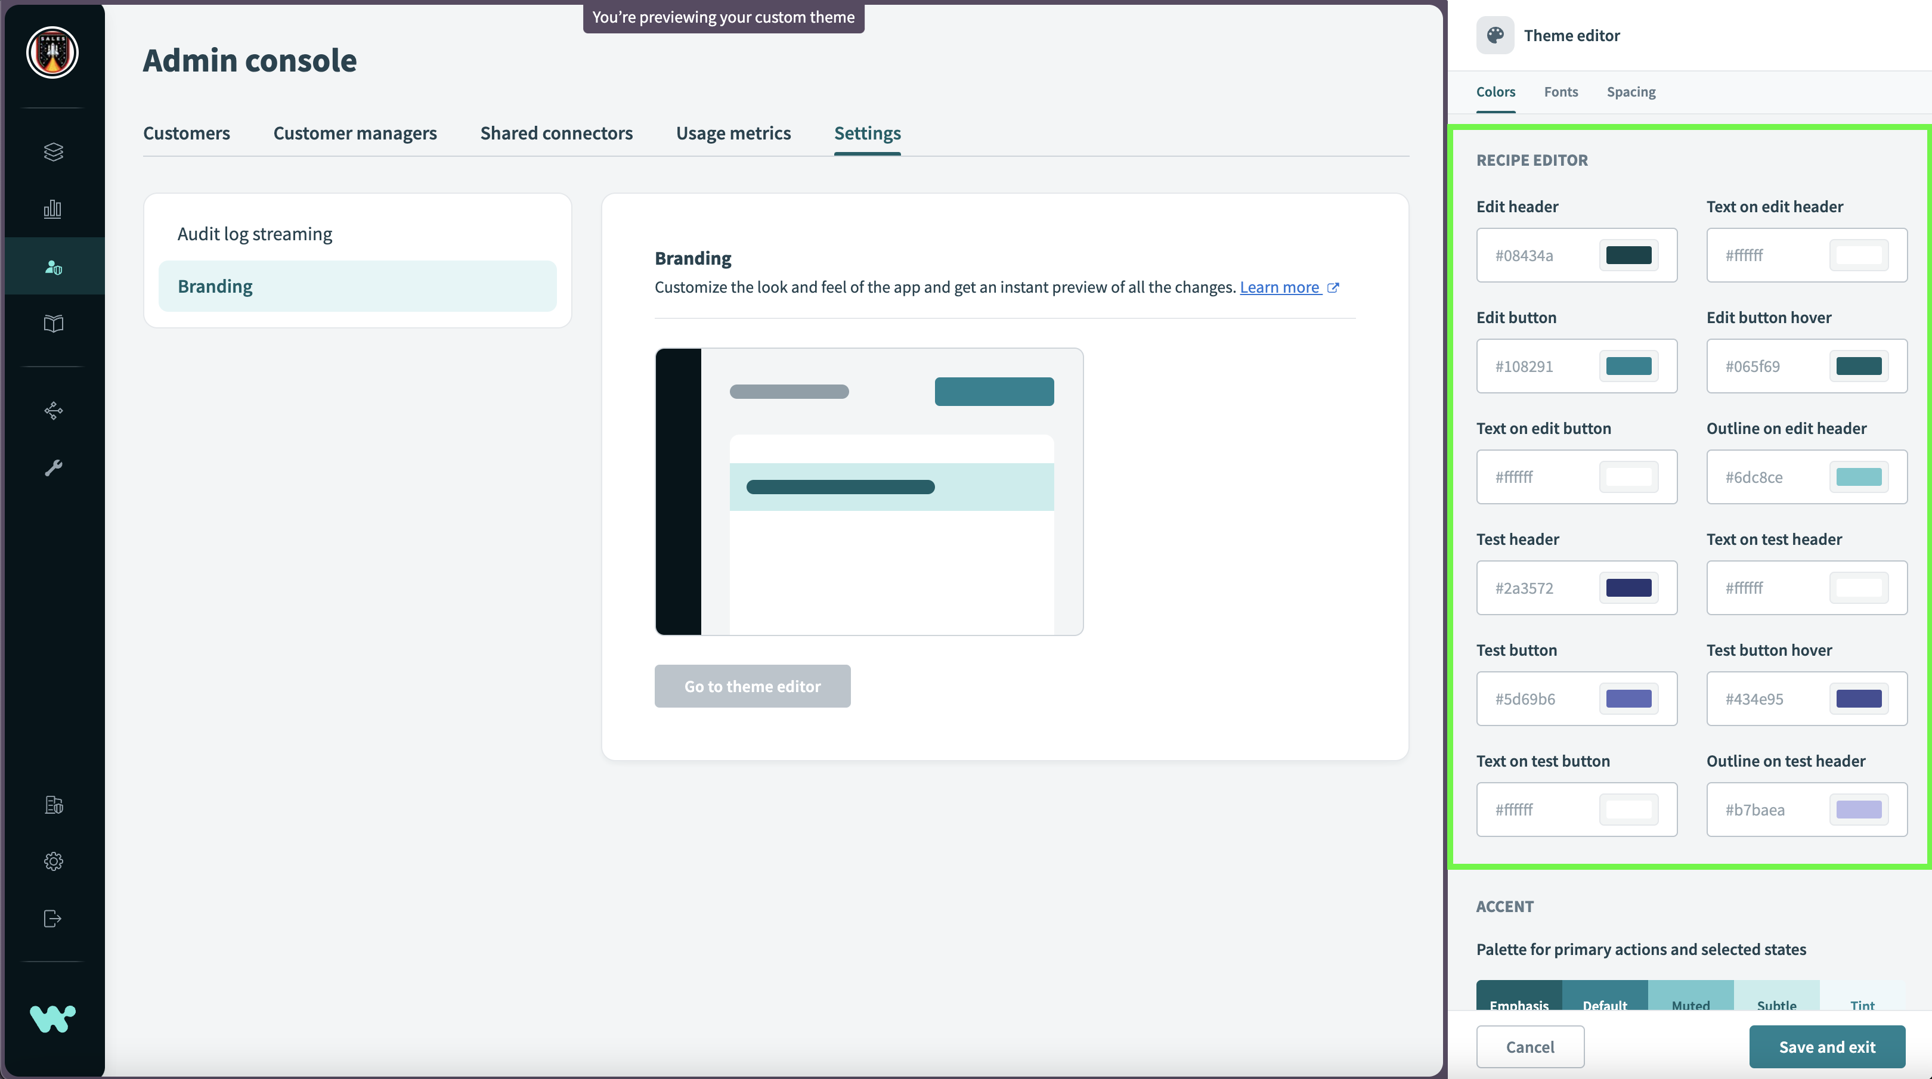Click the connections node icon in the sidebar

click(52, 410)
